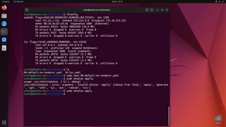Screen dimensions: 226x127
Task: Click the last empty prompt line
Action: (x=44, y=94)
